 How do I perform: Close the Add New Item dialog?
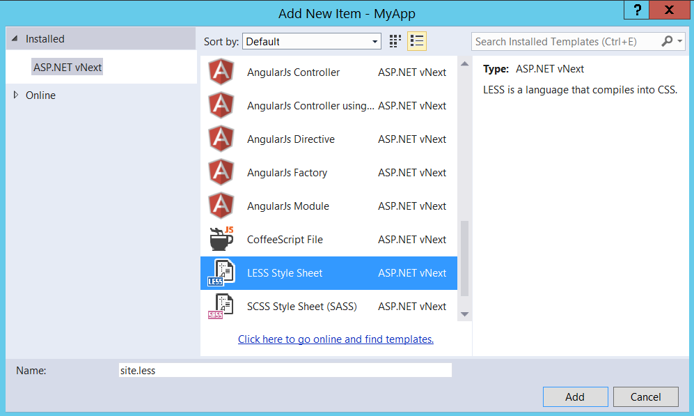point(669,10)
